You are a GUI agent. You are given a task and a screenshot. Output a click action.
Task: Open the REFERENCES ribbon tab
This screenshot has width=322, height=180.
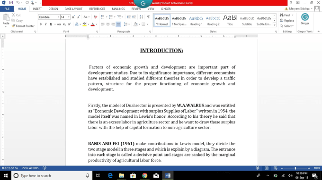point(97,9)
